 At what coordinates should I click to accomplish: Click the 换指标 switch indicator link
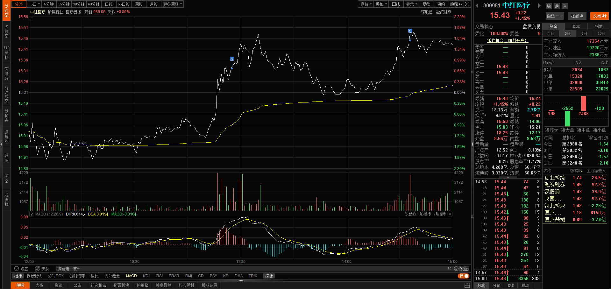(440, 214)
